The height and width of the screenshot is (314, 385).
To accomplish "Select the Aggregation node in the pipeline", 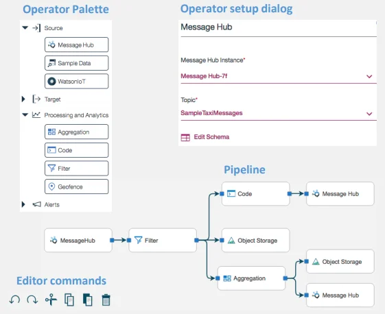I will pyautogui.click(x=251, y=278).
